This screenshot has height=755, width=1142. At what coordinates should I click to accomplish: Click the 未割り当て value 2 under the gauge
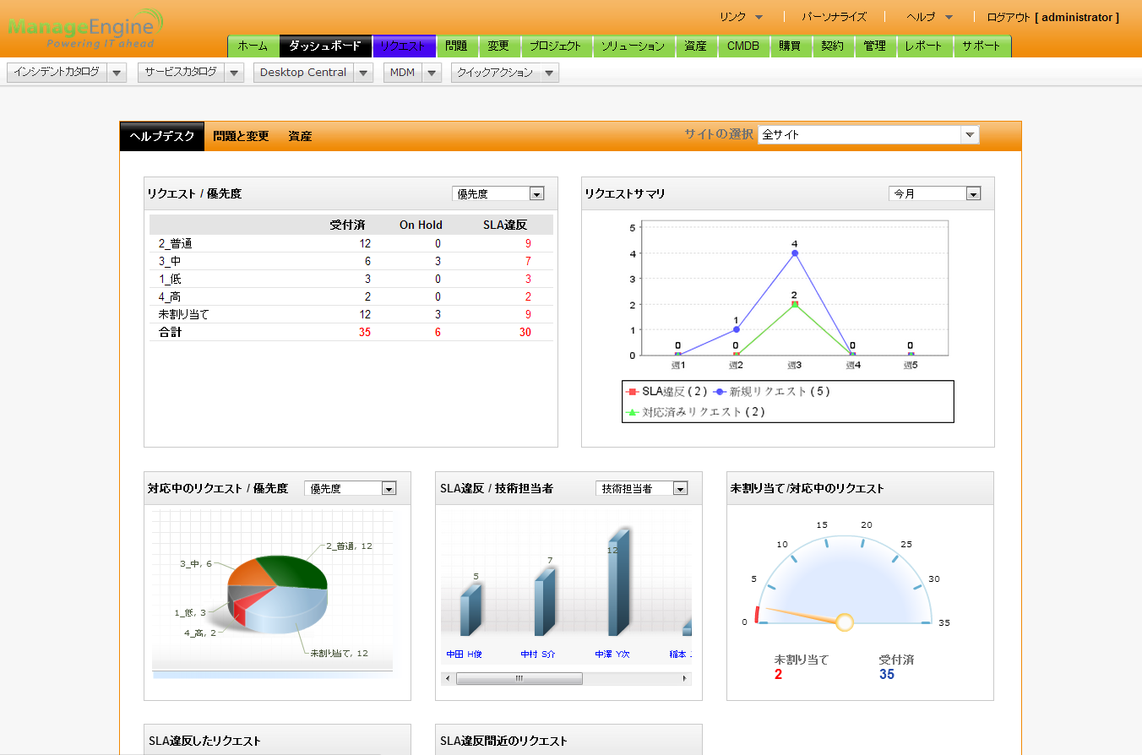(x=779, y=675)
